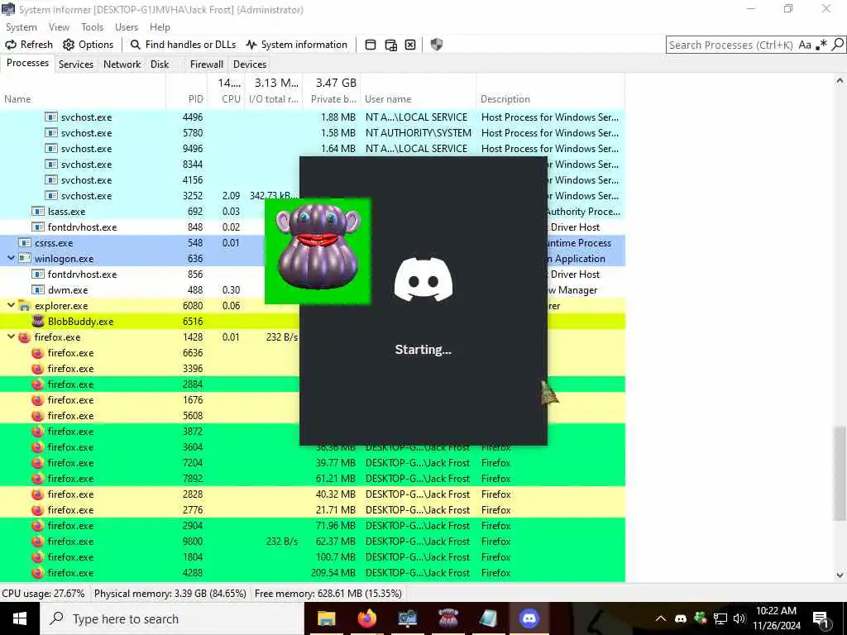Screen dimensions: 847x635
Task: Click the Discord tray icon
Action: 681,618
